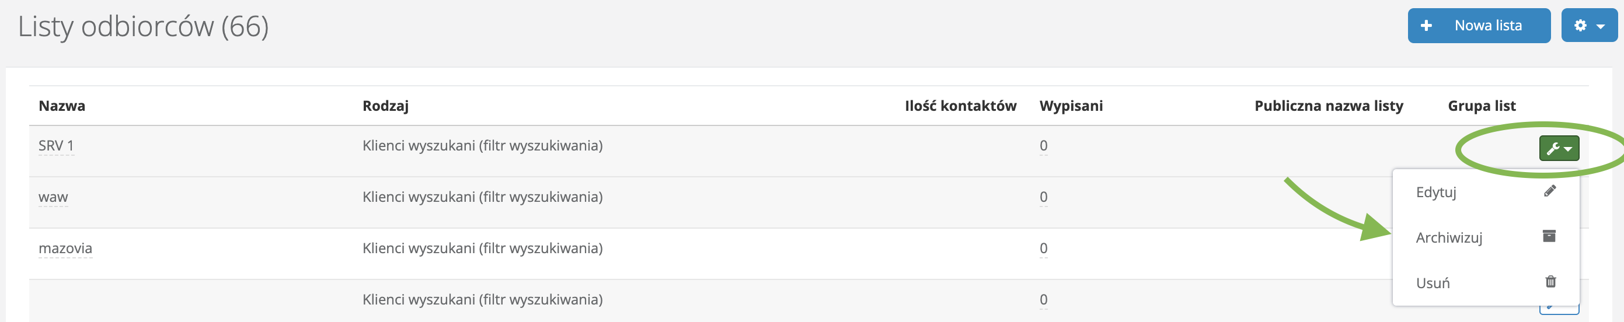Open the SRV 1 list name
This screenshot has width=1624, height=322.
[x=56, y=146]
